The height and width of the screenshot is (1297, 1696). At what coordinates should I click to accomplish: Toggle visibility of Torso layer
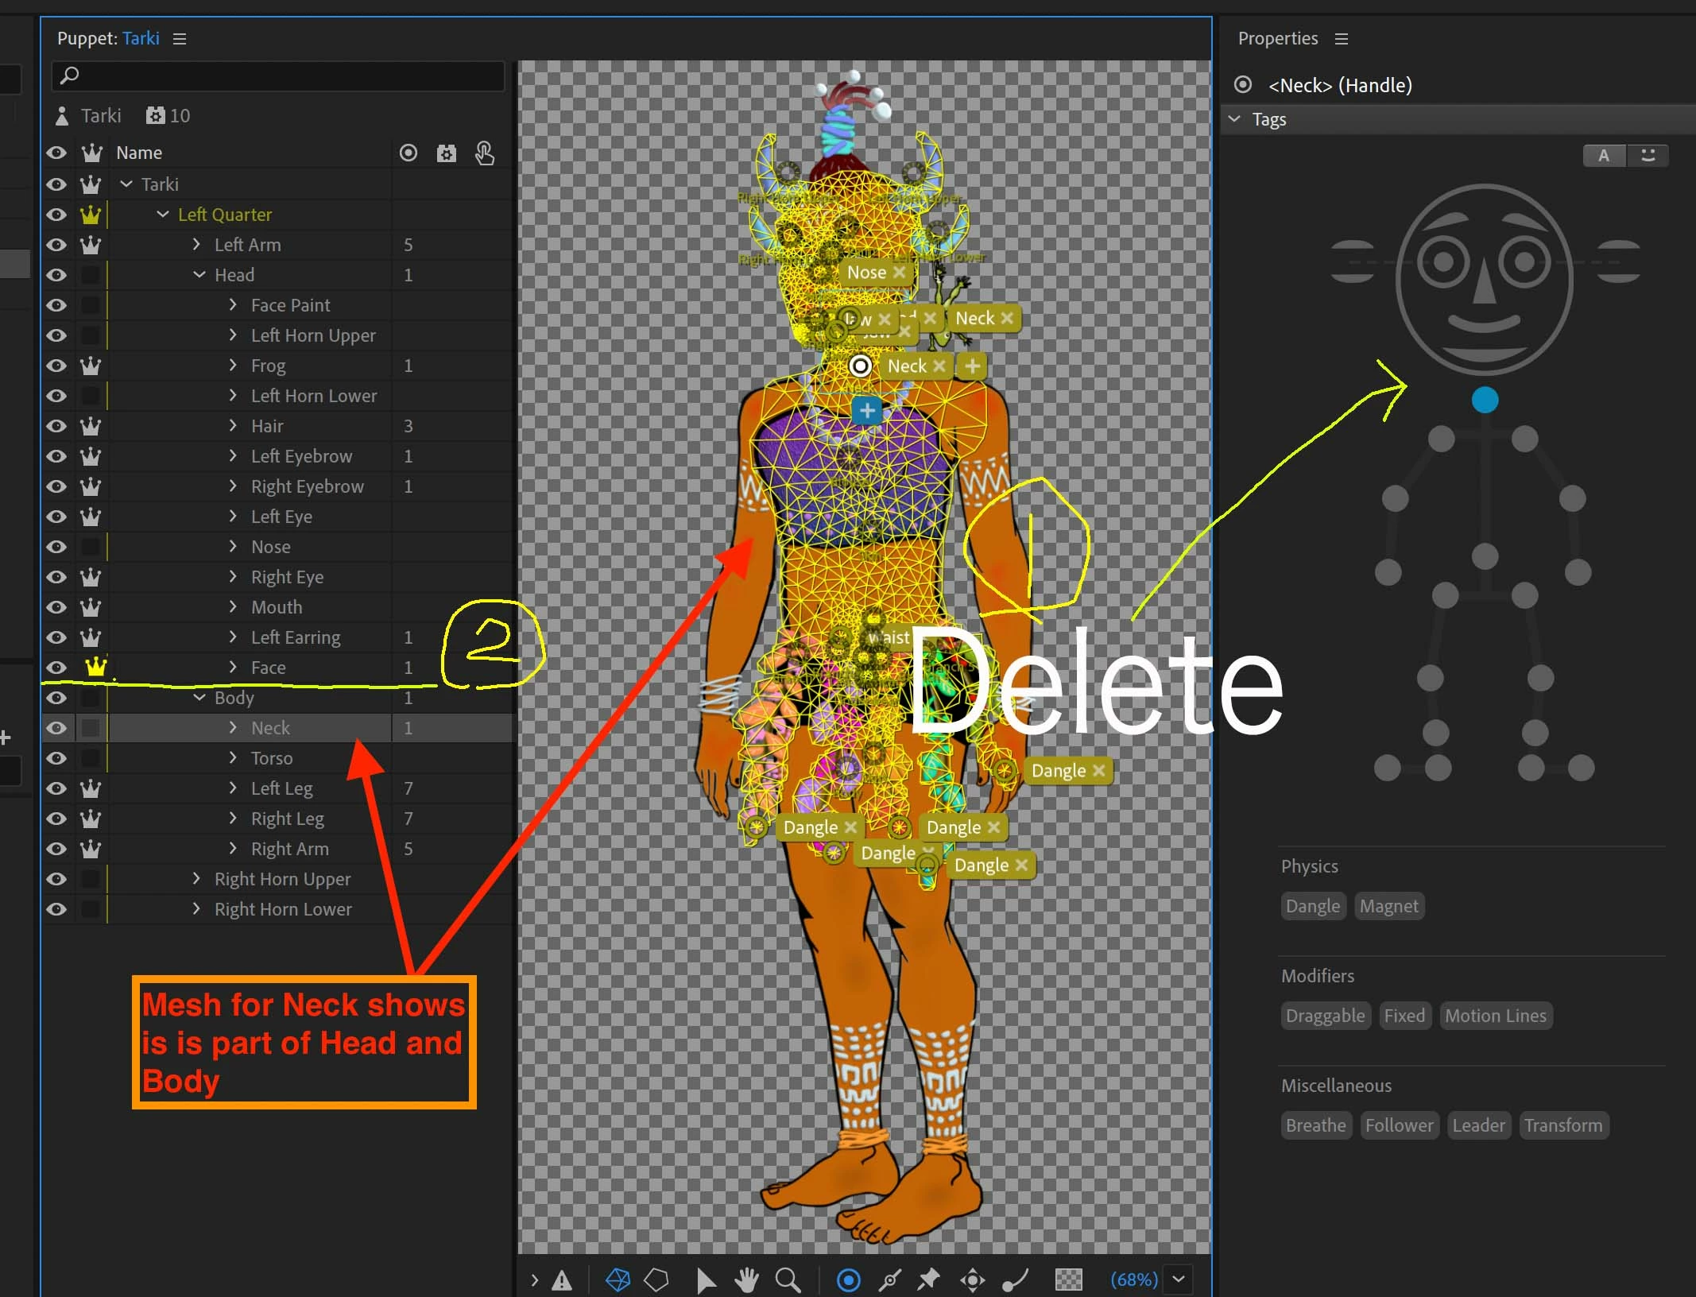56,758
